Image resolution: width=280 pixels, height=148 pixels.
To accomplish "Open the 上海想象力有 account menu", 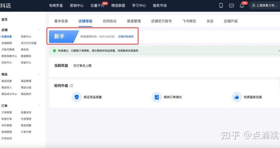I will coord(265,5).
